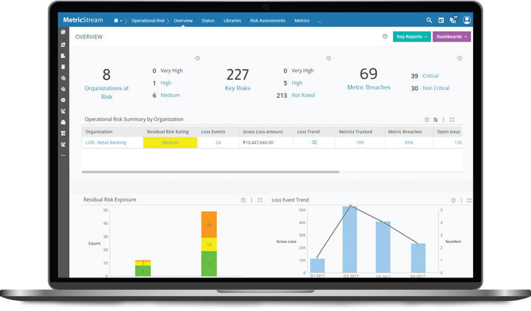531x311 pixels.
Task: Click the help icon above the Metric Breaches breakdown
Action: [x=459, y=58]
